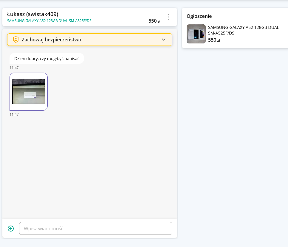Click the plus attachment icon
This screenshot has width=288, height=247.
pyautogui.click(x=11, y=229)
